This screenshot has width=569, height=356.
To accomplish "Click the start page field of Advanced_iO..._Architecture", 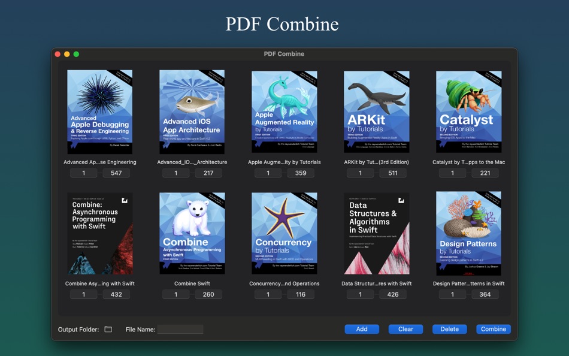I will (x=175, y=173).
